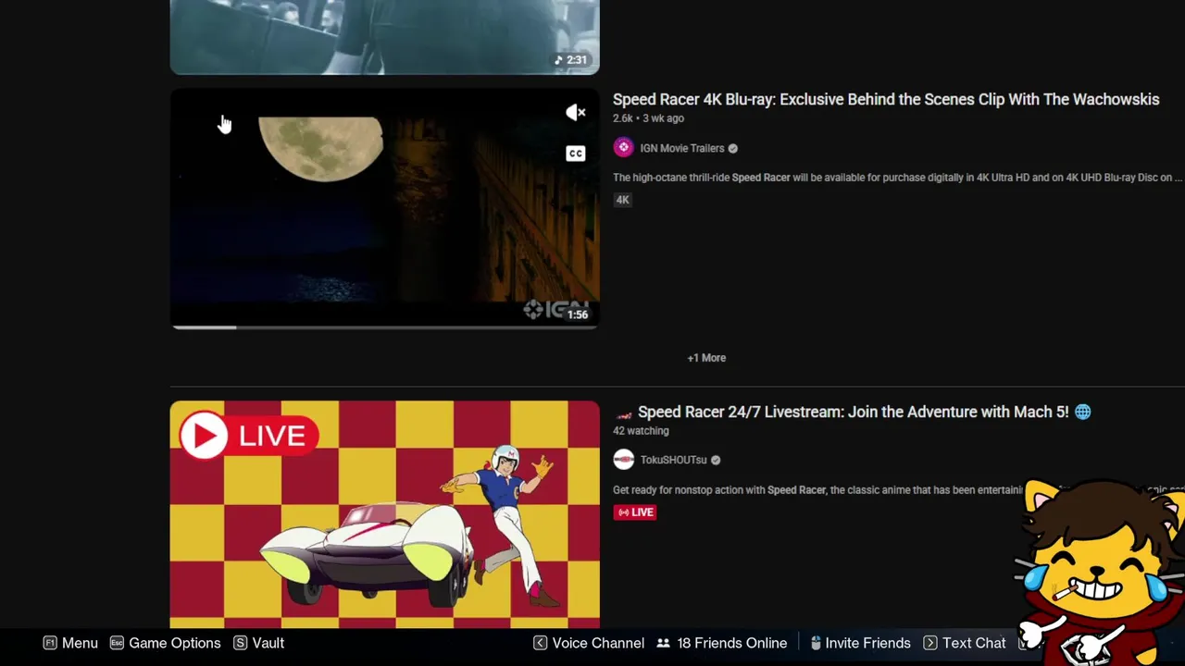This screenshot has width=1185, height=666.
Task: Click the TokuSHOUTsu channel avatar
Action: 624,460
